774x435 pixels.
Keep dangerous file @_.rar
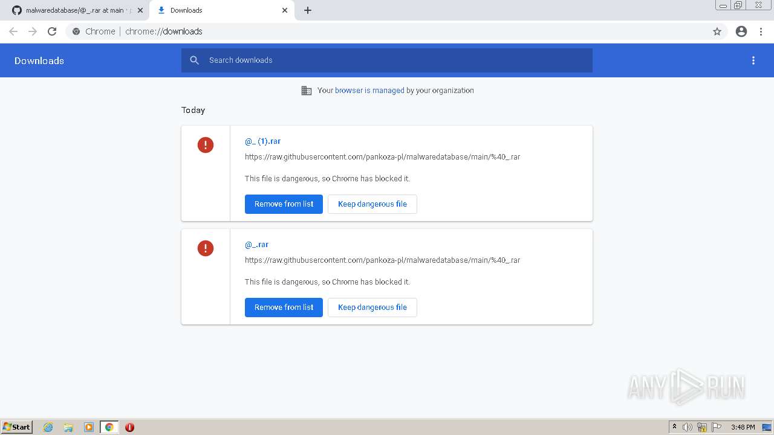coord(372,308)
